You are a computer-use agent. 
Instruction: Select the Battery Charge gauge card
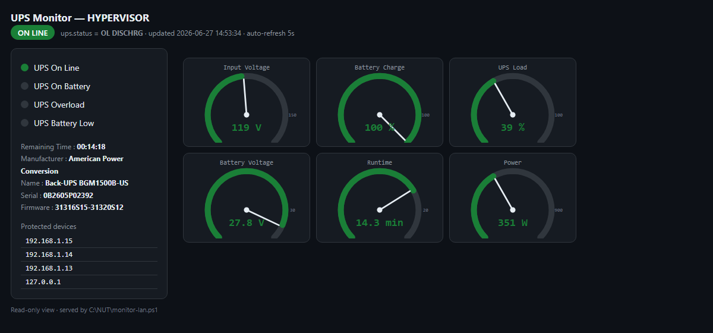(x=380, y=102)
